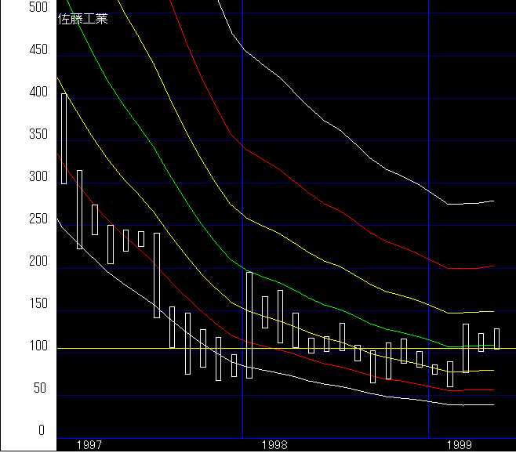
Task: Click the 佐藤工業 chart title
Action: (83, 19)
